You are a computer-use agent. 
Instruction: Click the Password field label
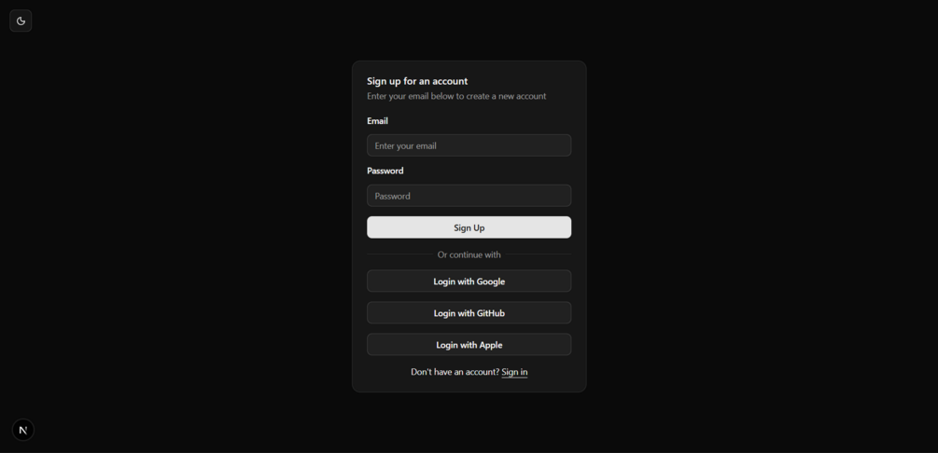coord(385,171)
